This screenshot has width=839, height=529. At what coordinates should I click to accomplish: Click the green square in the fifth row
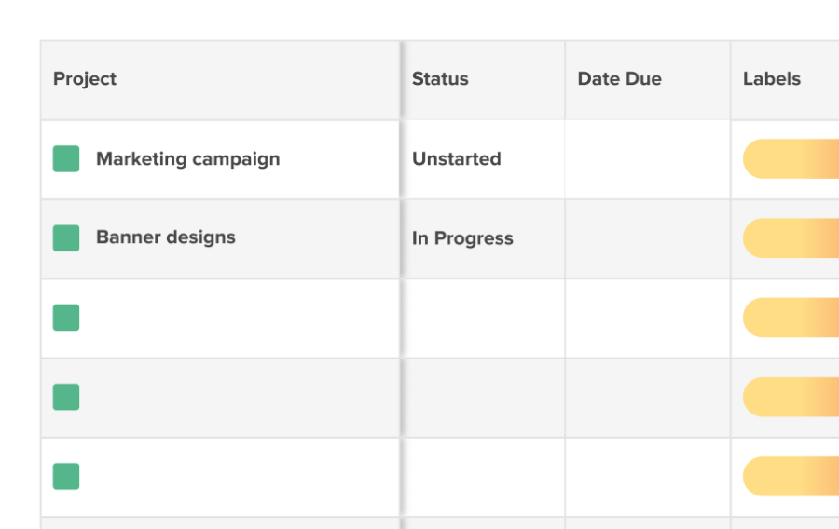pyautogui.click(x=66, y=477)
